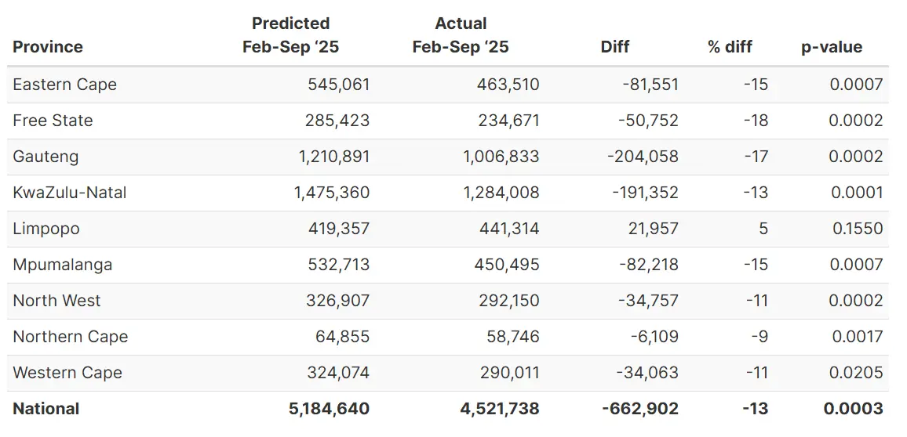Click the p-value column header
907x437 pixels.
tap(831, 47)
